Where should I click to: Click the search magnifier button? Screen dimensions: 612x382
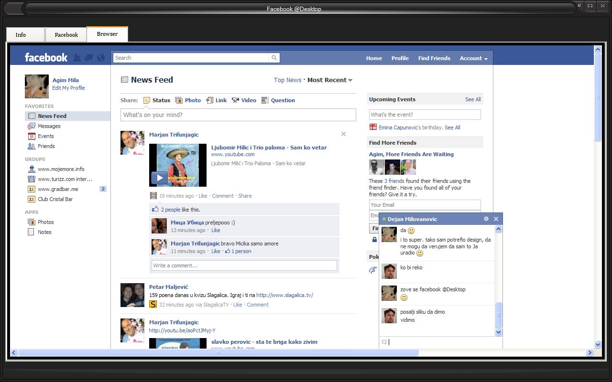[x=274, y=58]
